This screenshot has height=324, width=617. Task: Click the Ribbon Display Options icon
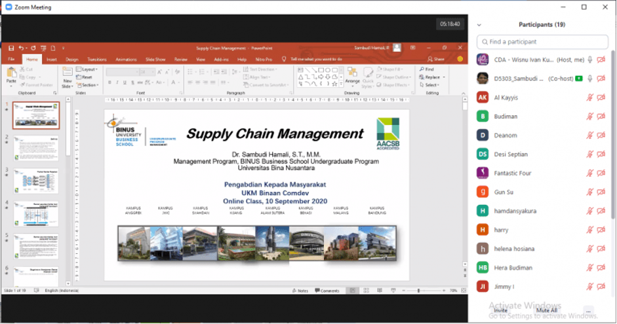tap(413, 48)
